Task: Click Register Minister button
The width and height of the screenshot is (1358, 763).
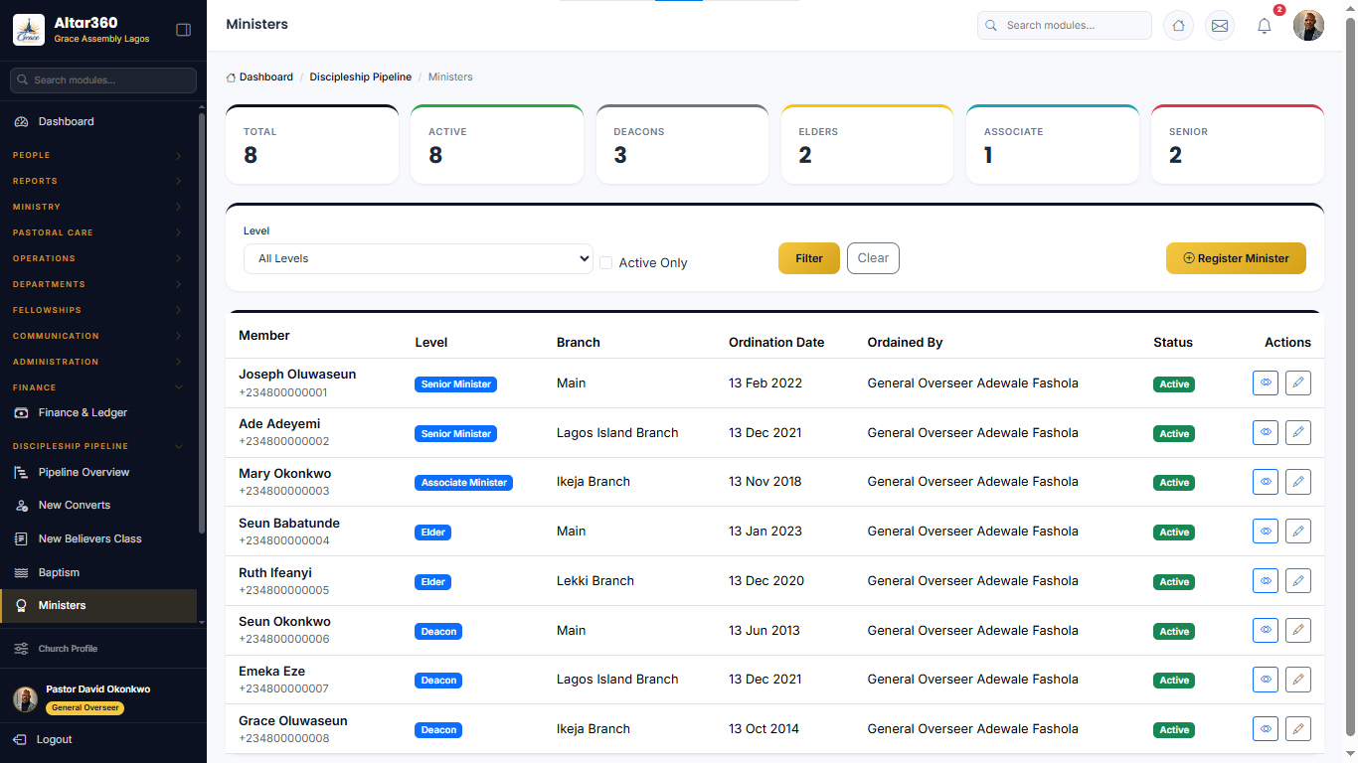Action: pos(1236,258)
